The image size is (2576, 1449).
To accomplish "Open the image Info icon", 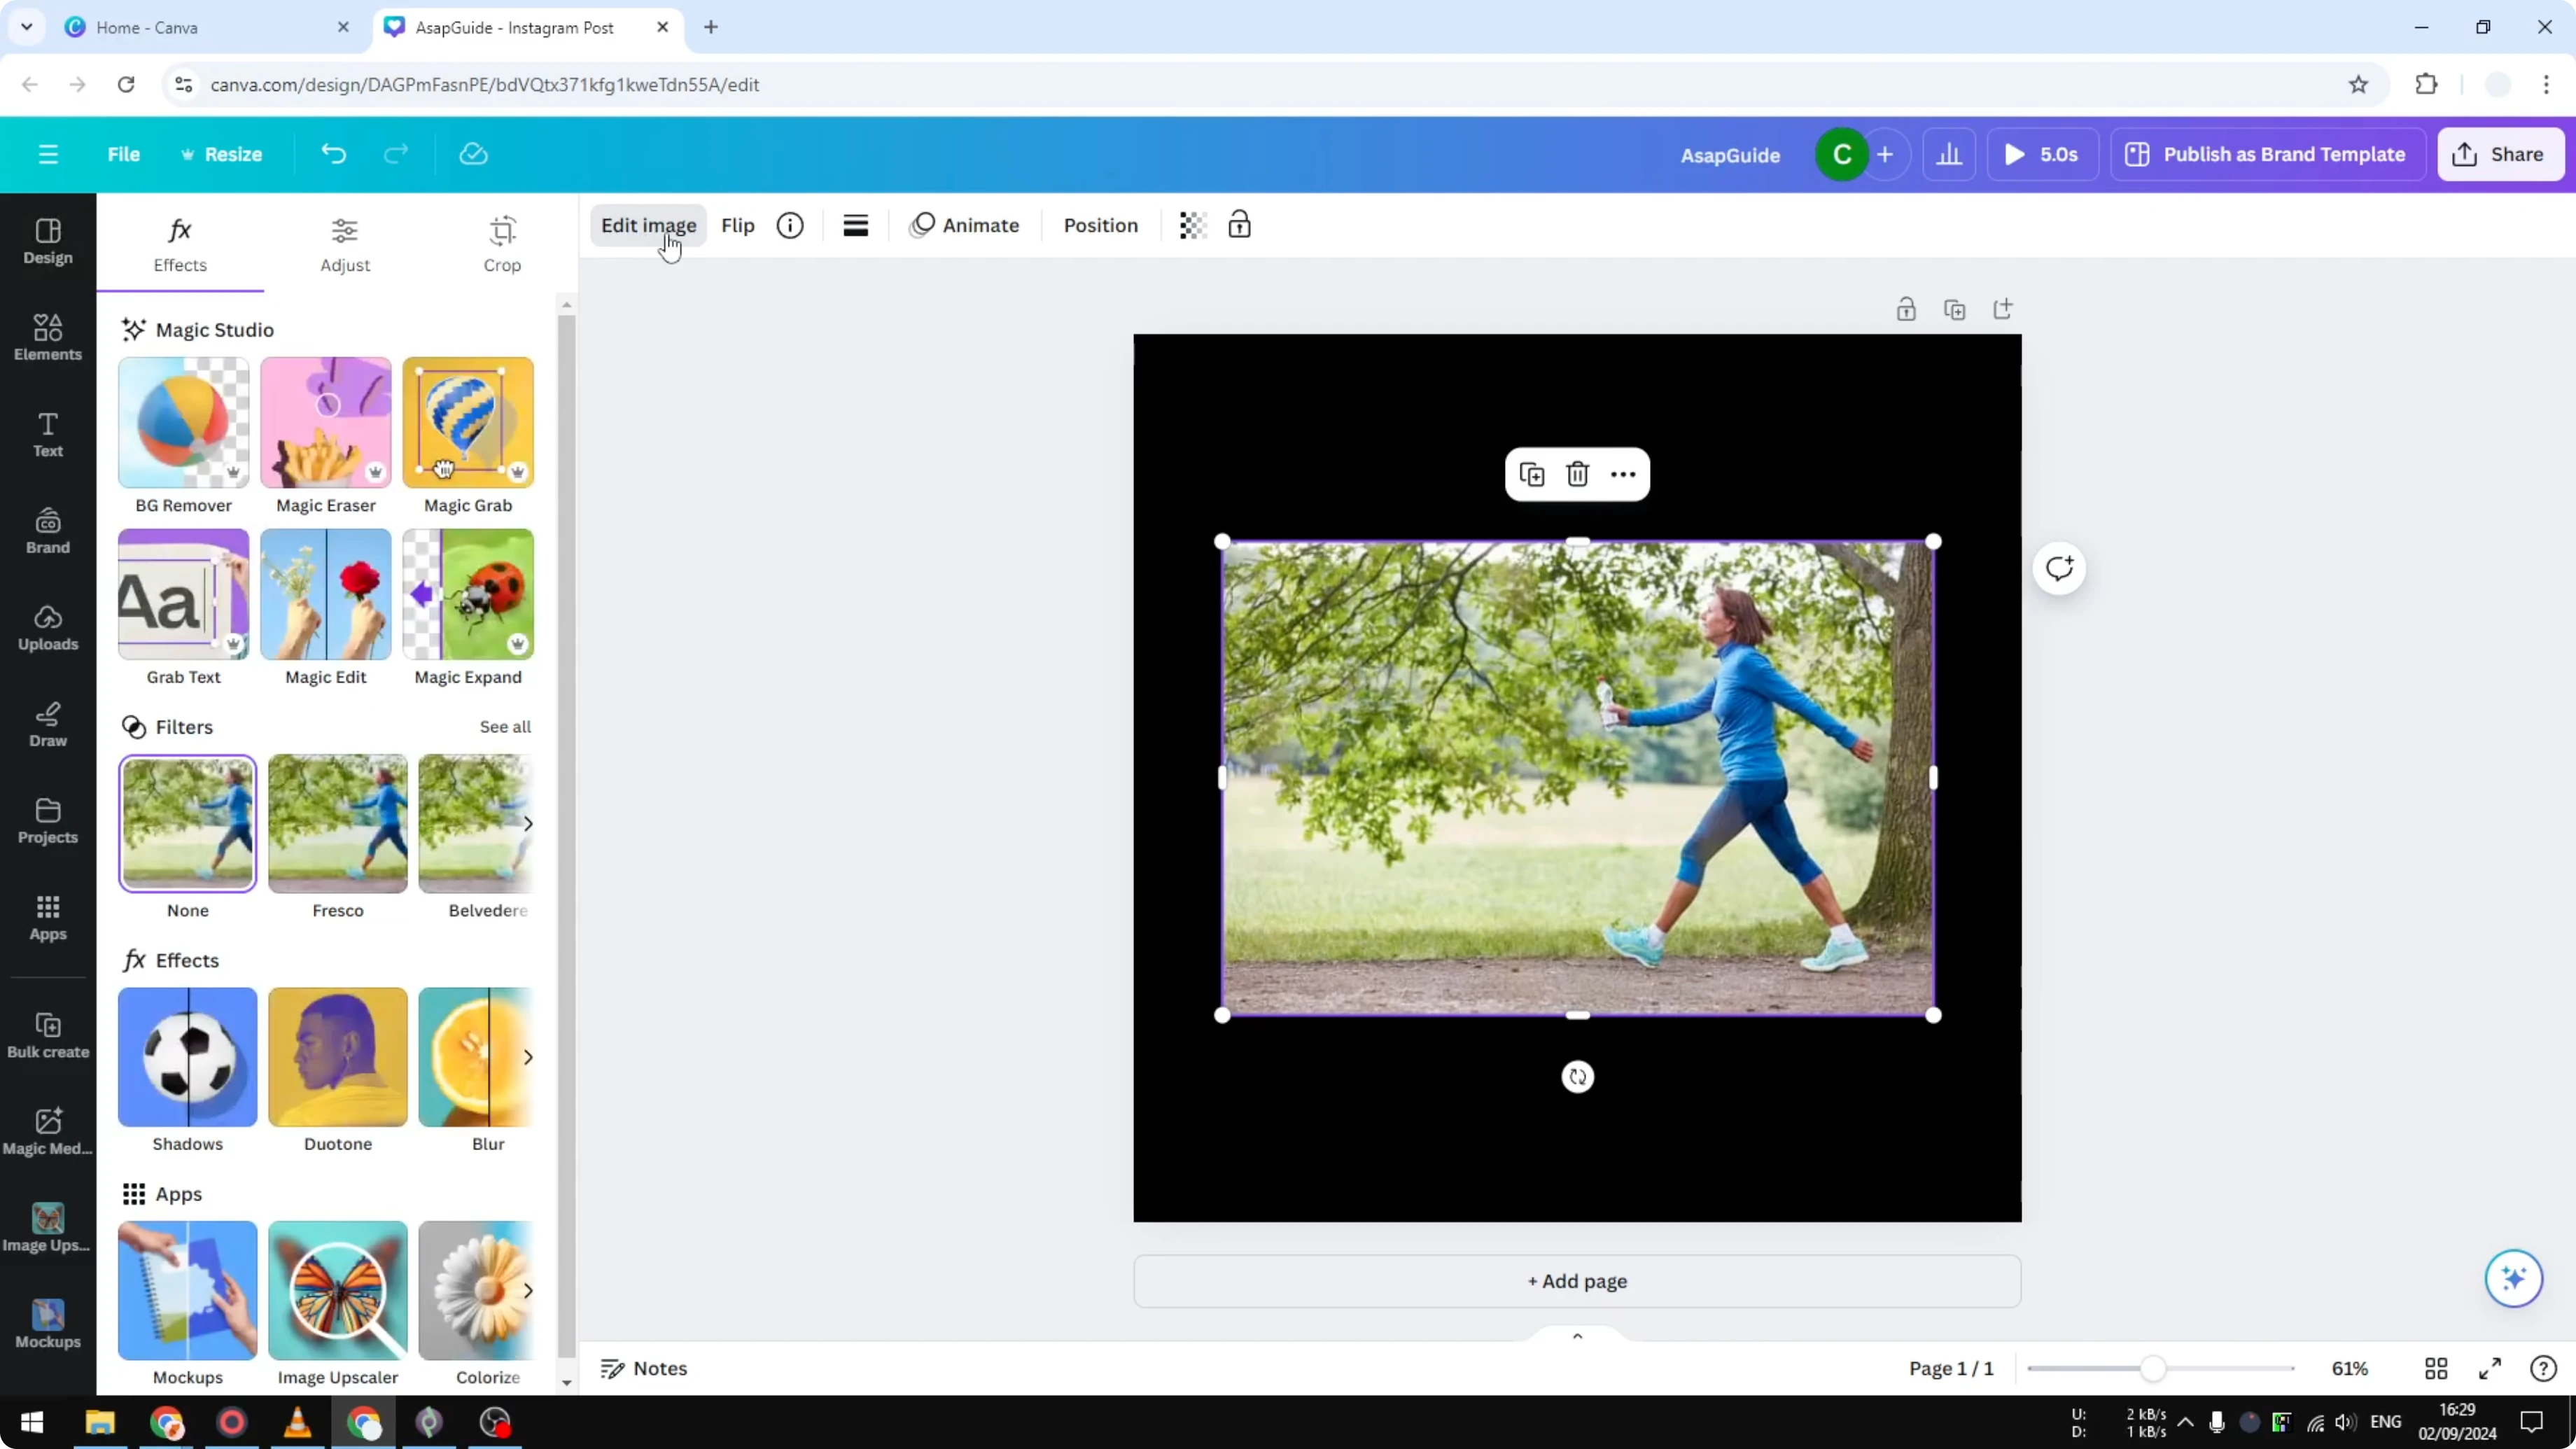I will tap(790, 225).
